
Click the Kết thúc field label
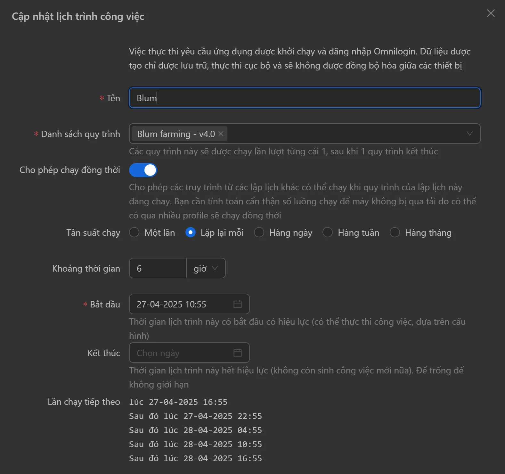pyautogui.click(x=104, y=353)
